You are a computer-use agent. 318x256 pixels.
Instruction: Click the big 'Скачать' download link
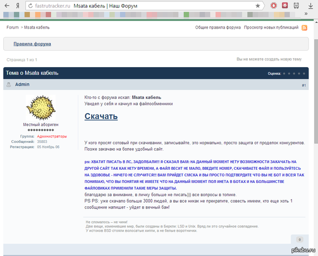101,116
